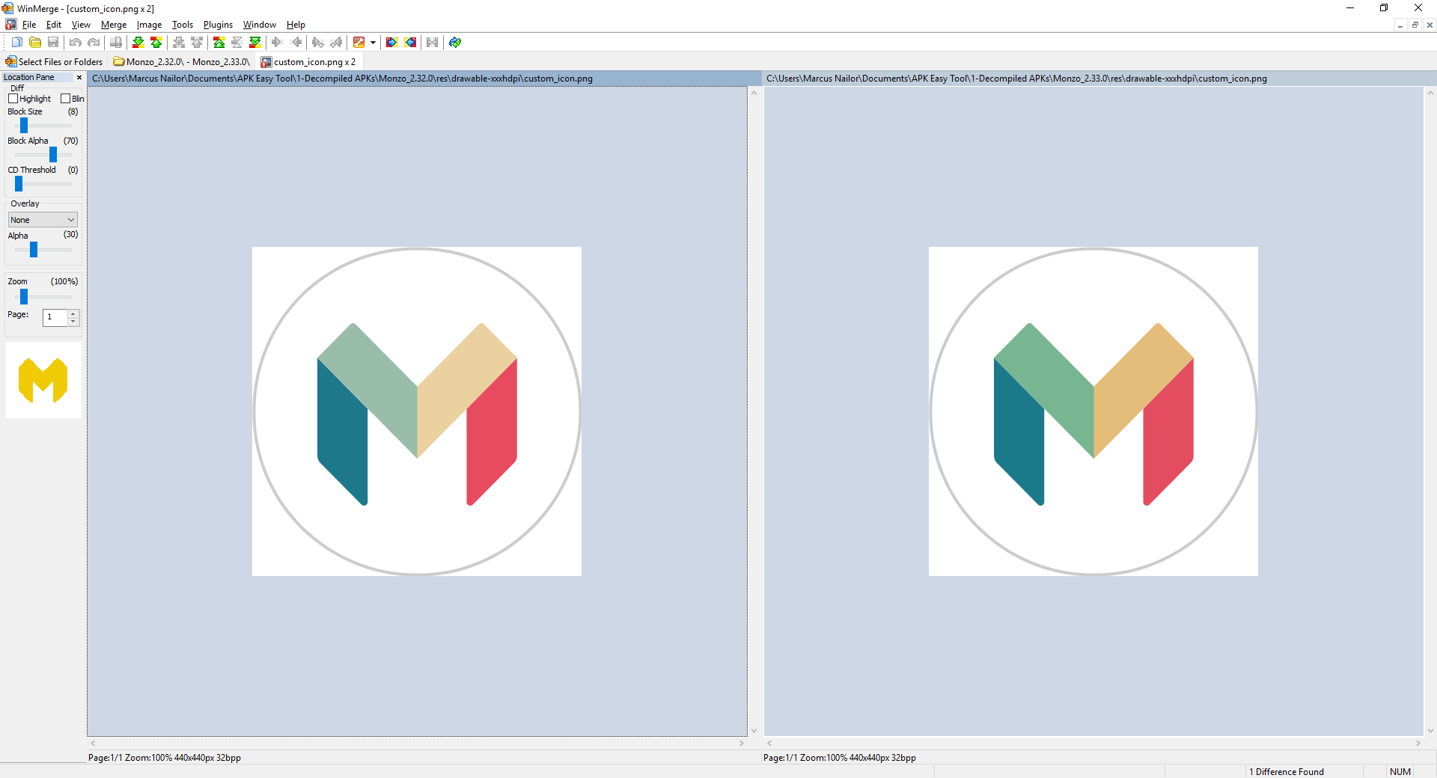This screenshot has width=1437, height=778.
Task: Open the Overlay None combo box
Action: [43, 220]
